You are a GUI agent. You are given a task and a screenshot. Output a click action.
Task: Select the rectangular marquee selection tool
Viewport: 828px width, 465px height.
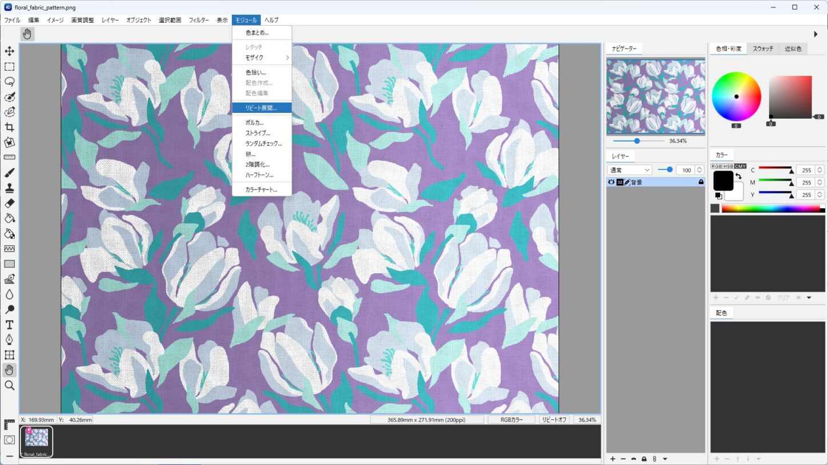pyautogui.click(x=10, y=67)
